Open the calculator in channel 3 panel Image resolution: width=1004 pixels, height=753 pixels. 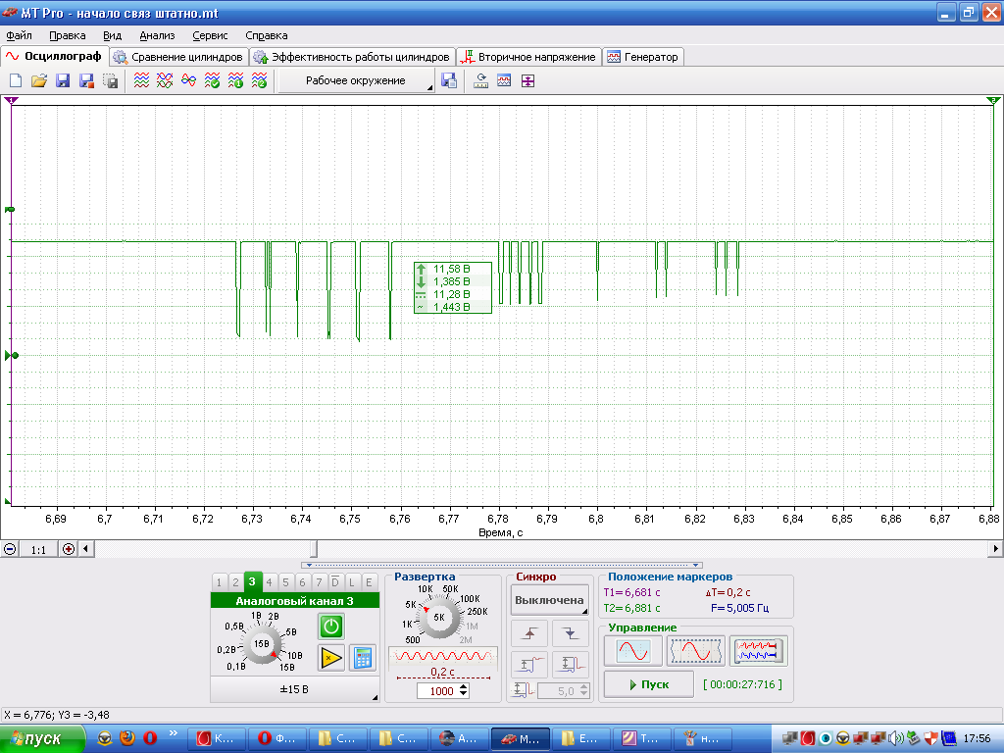point(363,658)
